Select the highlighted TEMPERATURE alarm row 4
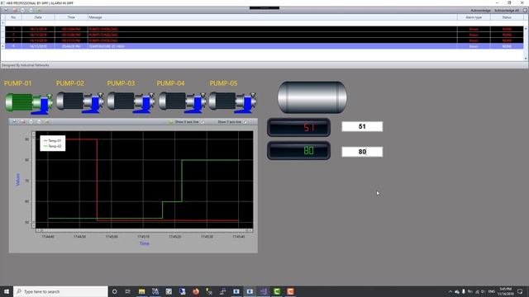 264,46
